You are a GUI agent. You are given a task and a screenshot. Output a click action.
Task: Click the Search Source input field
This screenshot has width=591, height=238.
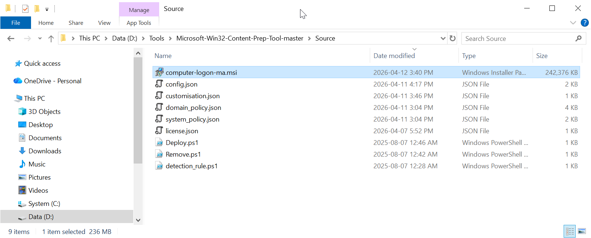[x=518, y=38]
